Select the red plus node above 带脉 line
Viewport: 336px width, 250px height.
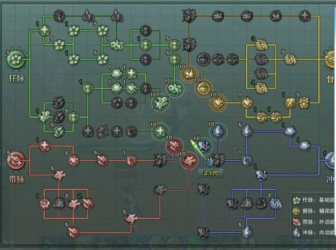click(x=45, y=146)
